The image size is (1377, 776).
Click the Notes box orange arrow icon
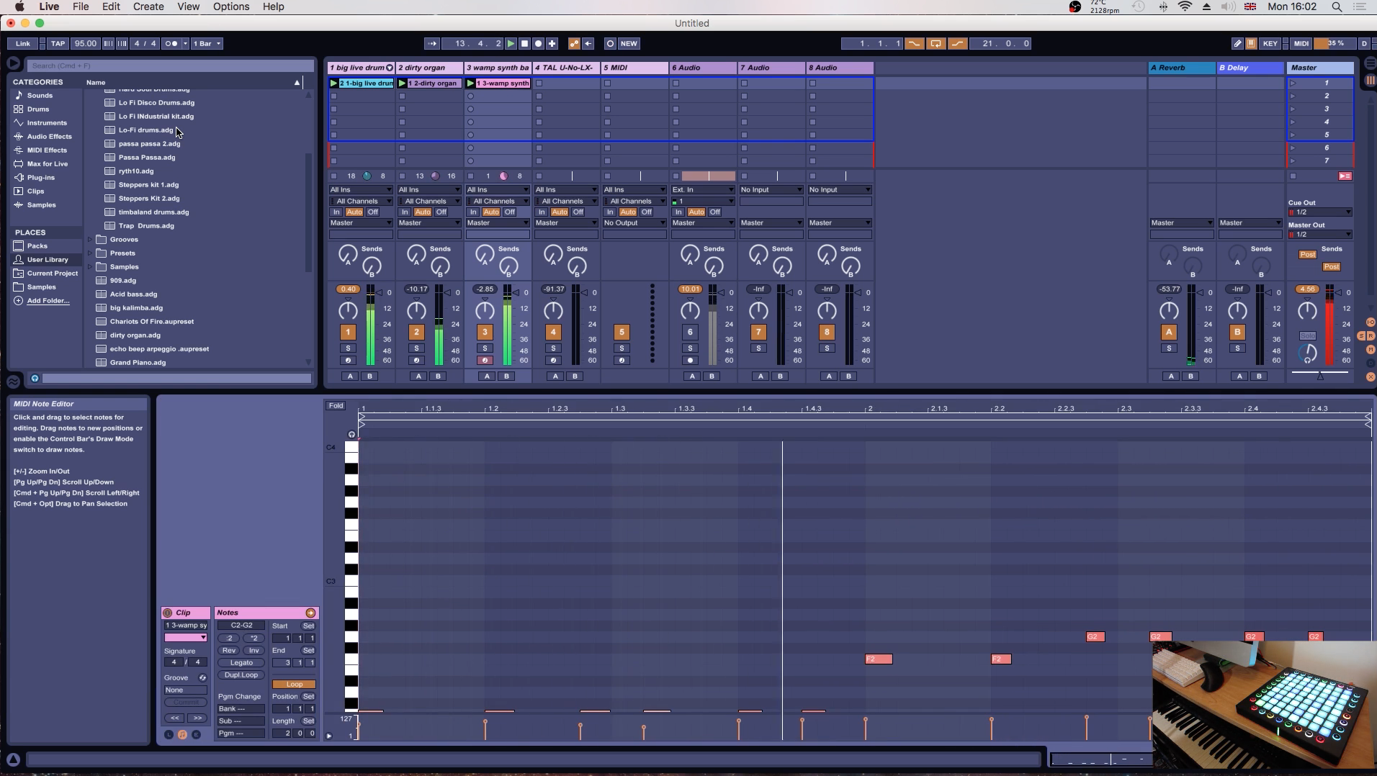(x=310, y=613)
